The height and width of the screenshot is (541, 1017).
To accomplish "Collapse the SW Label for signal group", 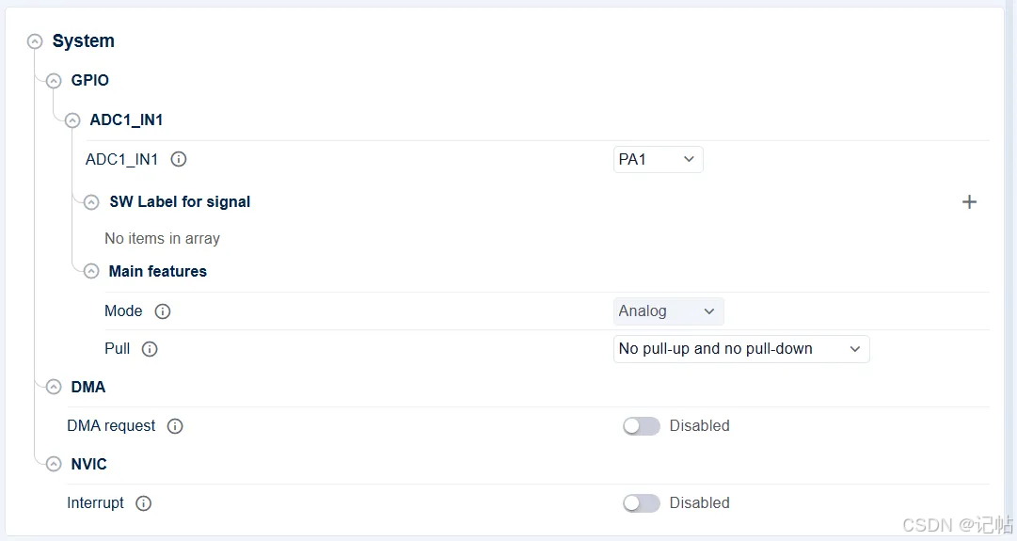I will click(91, 202).
